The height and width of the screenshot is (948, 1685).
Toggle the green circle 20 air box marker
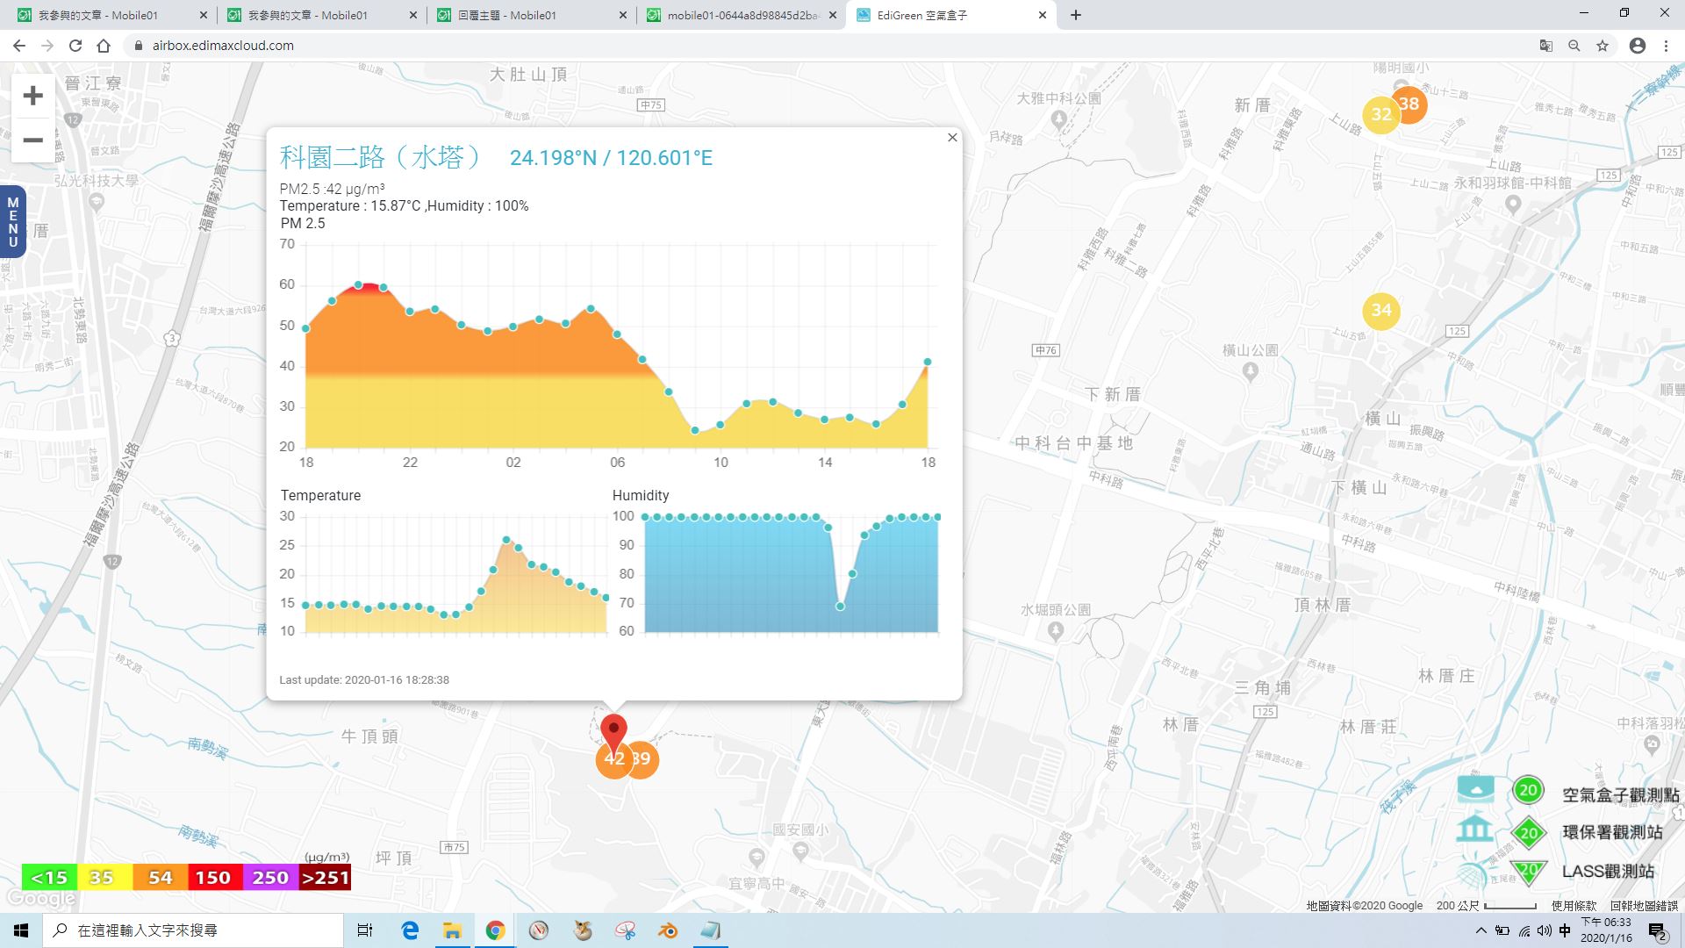click(1528, 790)
